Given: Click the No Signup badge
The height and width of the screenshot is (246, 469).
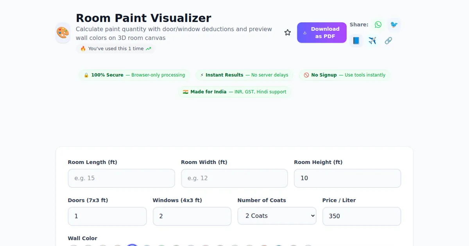Looking at the screenshot, I should pyautogui.click(x=344, y=75).
